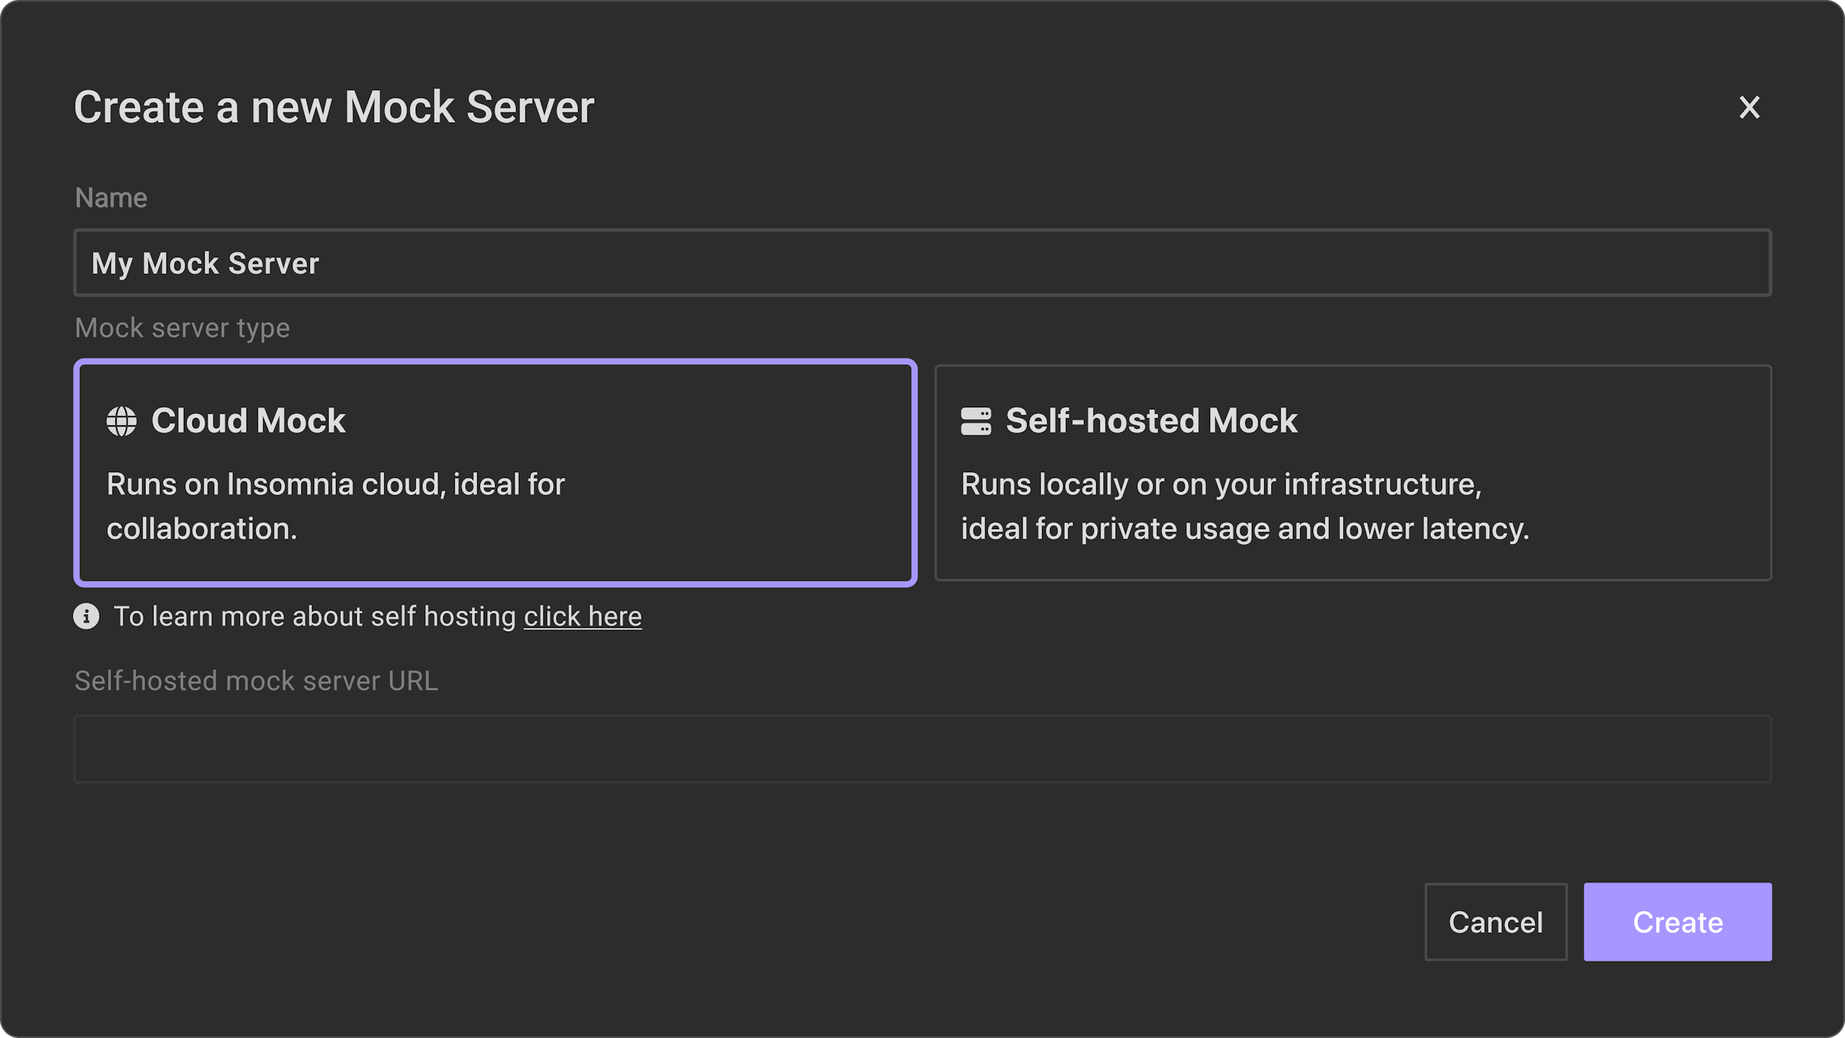Open the 'click here' self hosting link
1845x1038 pixels.
582,617
